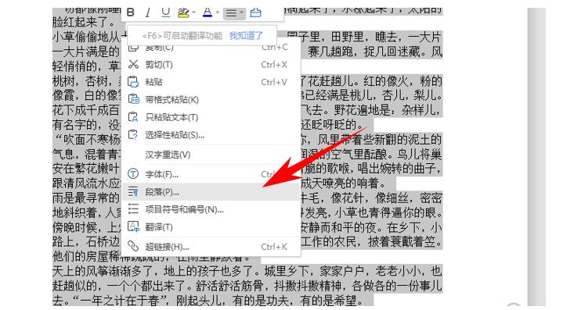The height and width of the screenshot is (310, 563).
Task: Click the 超链接(H)... chain icon
Action: 133,246
